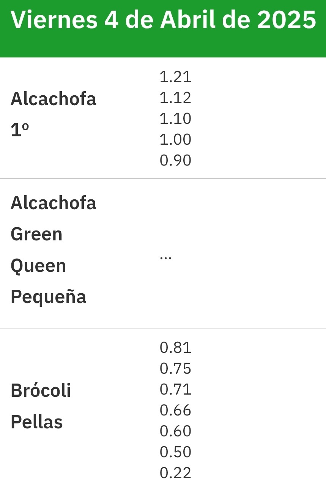The image size is (326, 488).
Task: Click the 0.60 price value
Action: coord(175,431)
